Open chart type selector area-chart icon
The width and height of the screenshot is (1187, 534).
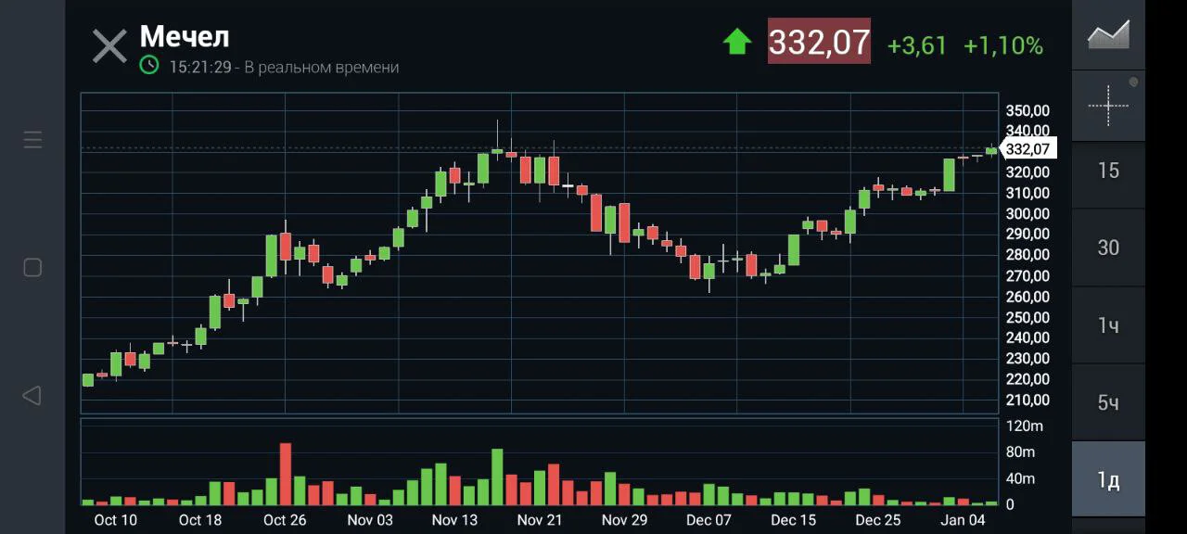click(1108, 34)
